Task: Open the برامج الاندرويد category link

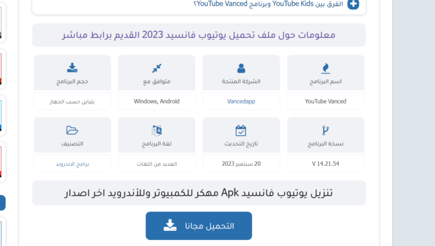Action: pyautogui.click(x=72, y=164)
